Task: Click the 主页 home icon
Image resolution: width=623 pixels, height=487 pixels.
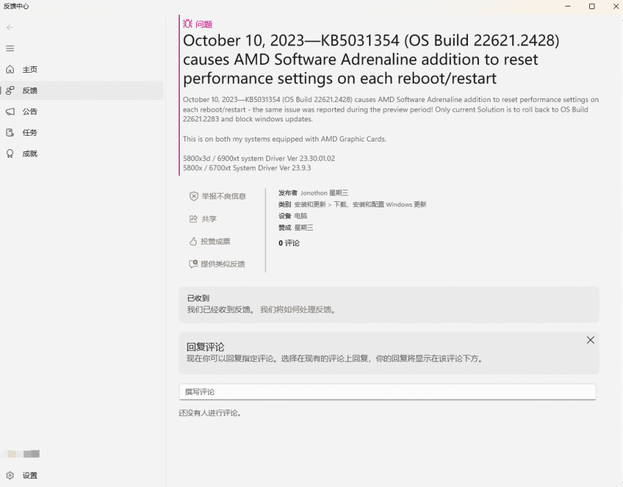Action: pos(10,69)
